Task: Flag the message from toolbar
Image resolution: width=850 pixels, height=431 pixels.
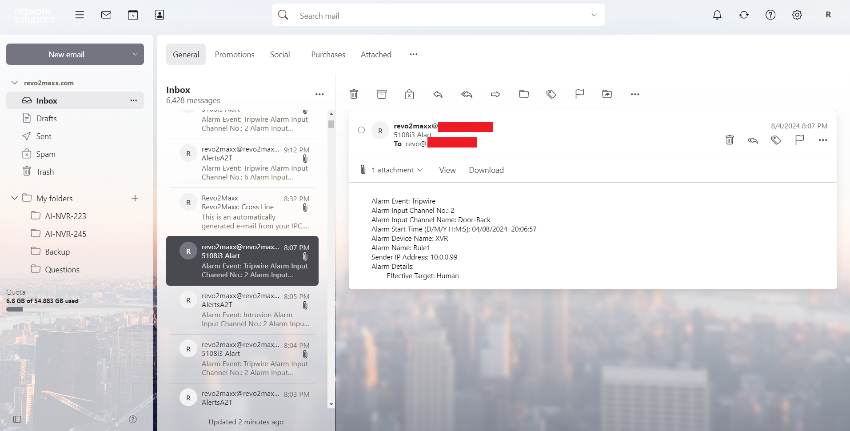Action: [x=579, y=94]
